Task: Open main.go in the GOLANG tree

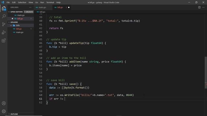Action: (x=21, y=32)
